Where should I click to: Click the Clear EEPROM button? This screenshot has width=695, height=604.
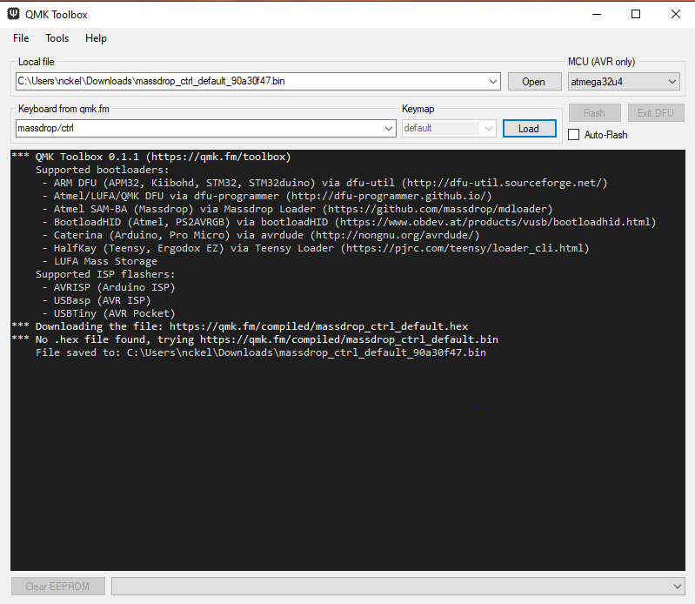click(x=57, y=587)
